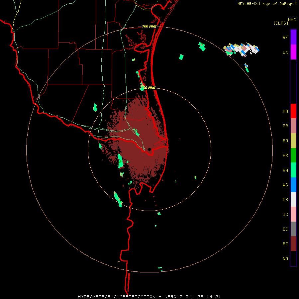Select the IC pink legend swatch

point(293,214)
